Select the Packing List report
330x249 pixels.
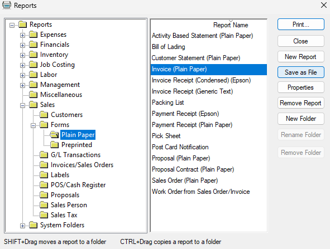click(168, 102)
